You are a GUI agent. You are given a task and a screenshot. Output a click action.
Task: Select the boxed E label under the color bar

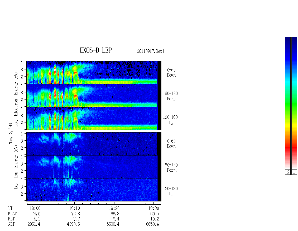(x=287, y=172)
